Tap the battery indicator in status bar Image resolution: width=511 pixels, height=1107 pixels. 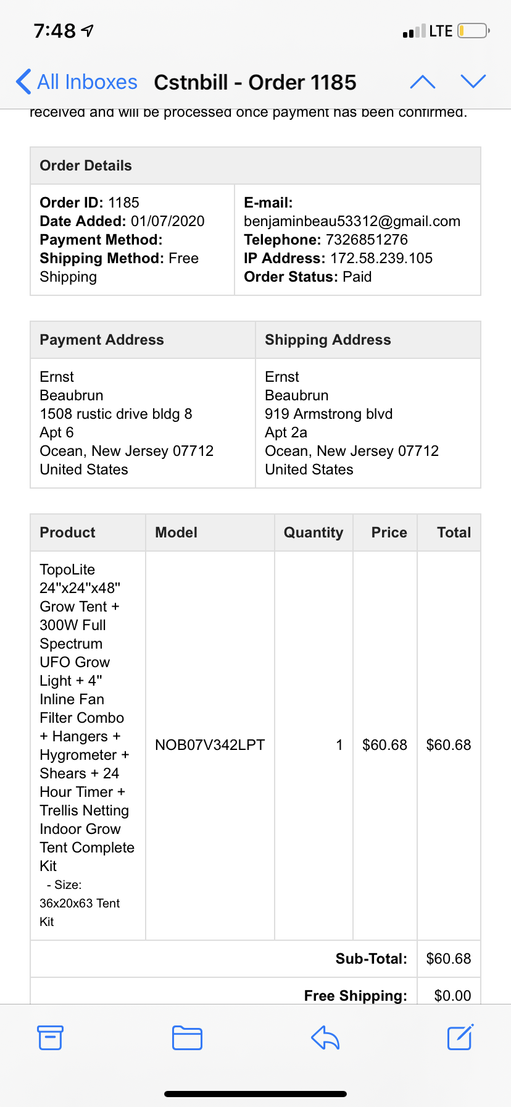[473, 30]
